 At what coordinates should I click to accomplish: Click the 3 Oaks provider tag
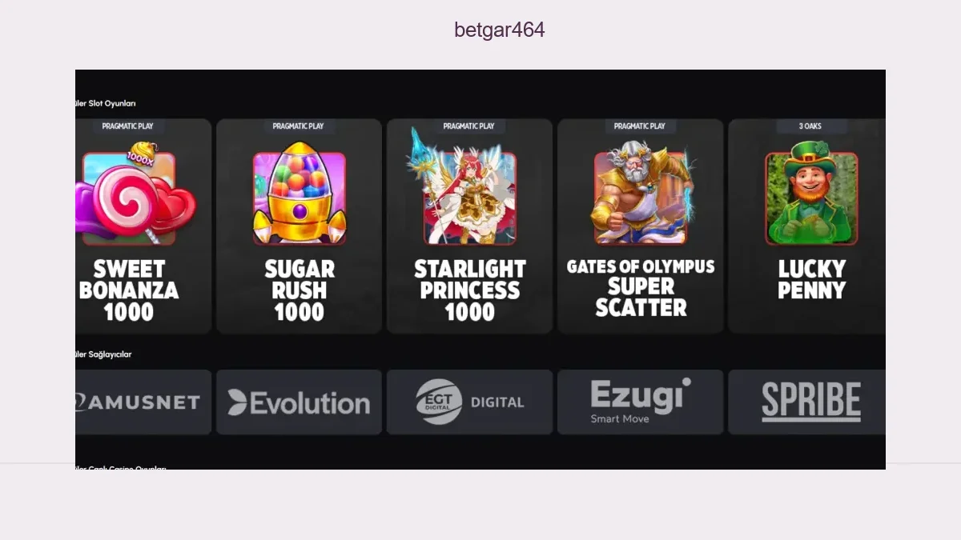tap(810, 126)
